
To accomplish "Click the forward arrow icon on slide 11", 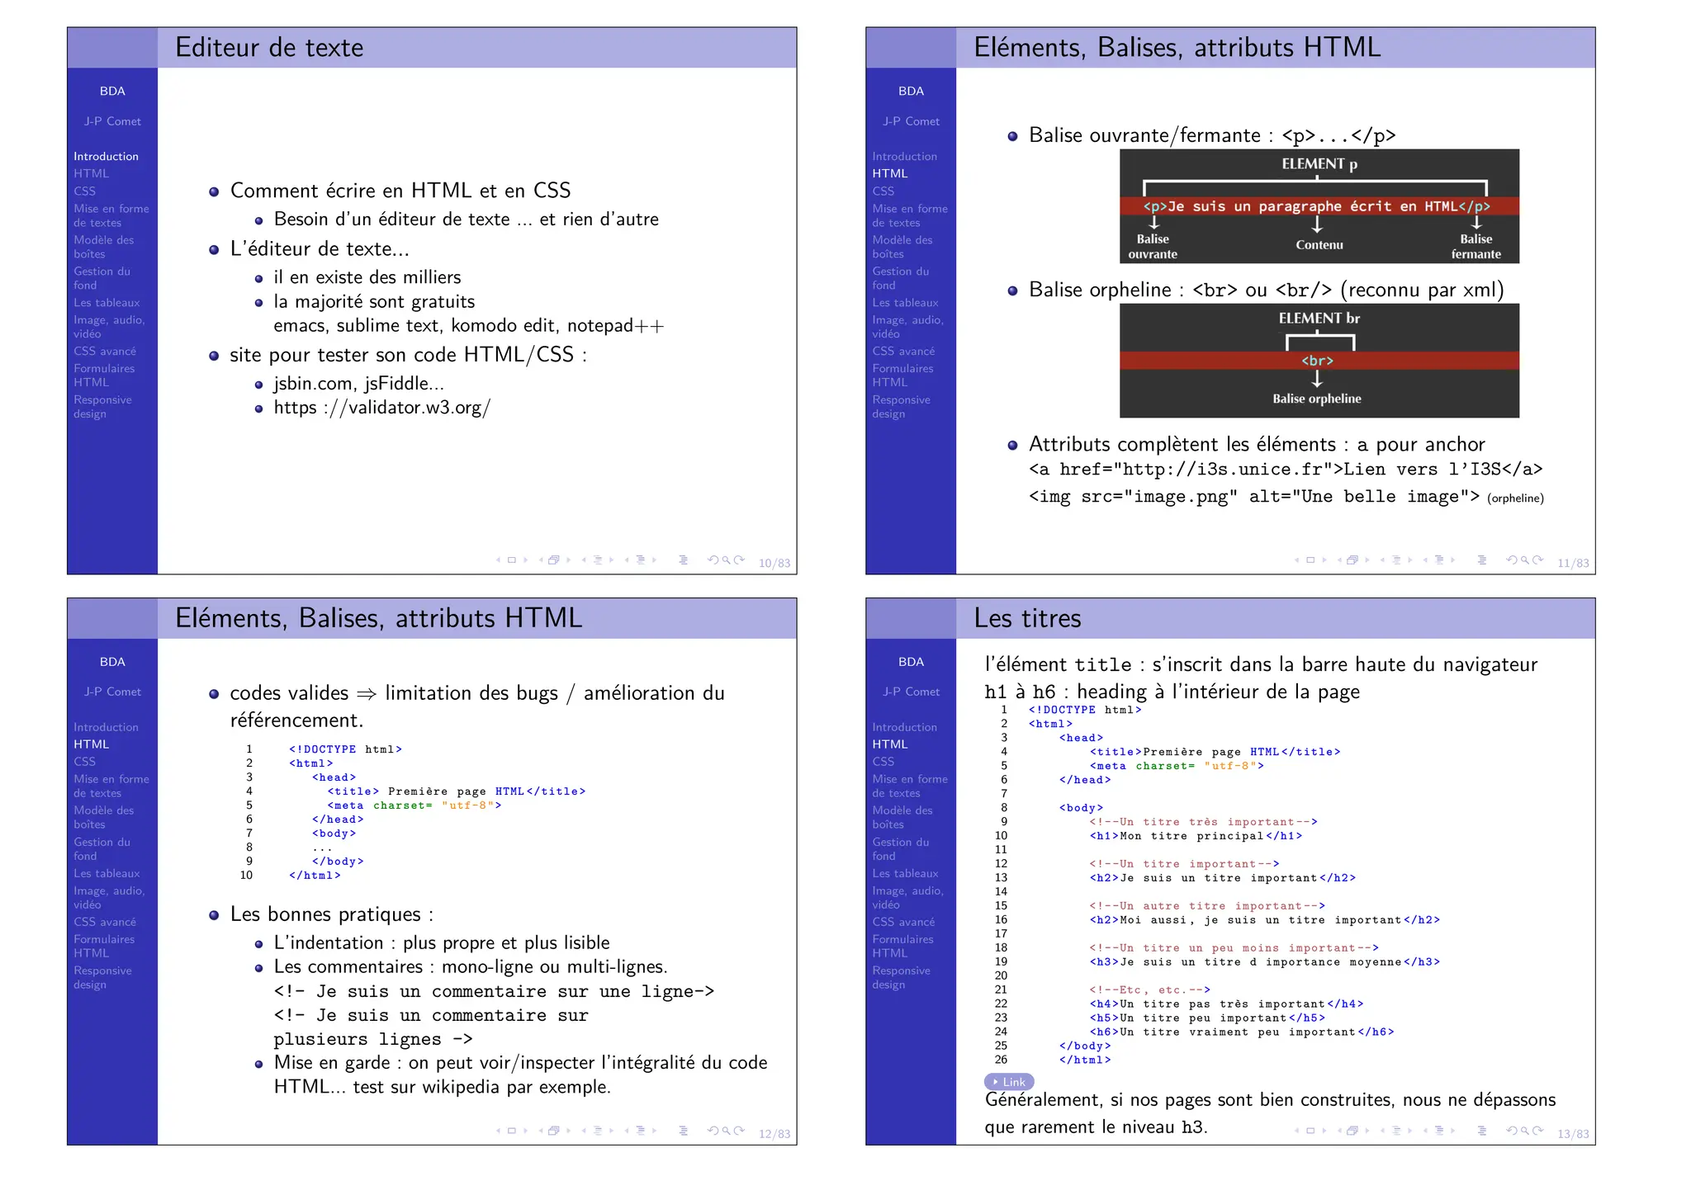I will [1538, 560].
